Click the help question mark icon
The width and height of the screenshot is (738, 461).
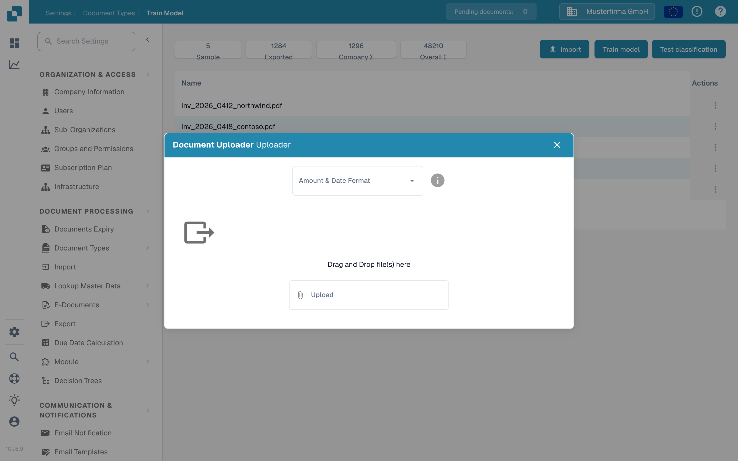tap(720, 12)
